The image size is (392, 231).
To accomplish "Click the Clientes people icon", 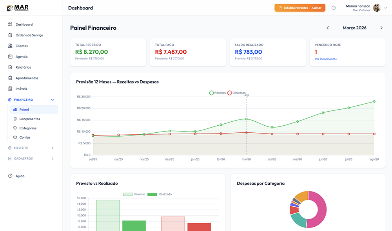I will coord(10,46).
